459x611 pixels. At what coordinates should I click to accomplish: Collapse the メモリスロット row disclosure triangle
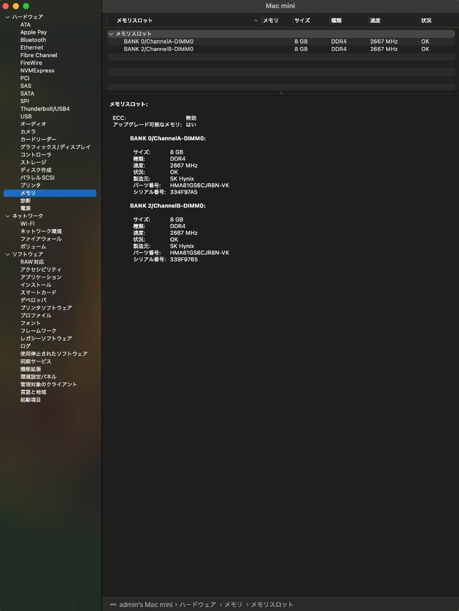pos(111,34)
